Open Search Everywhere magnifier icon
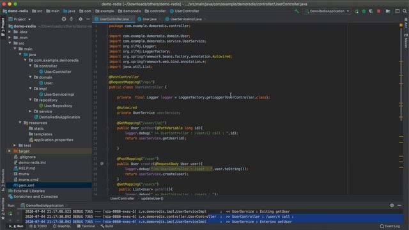Image resolution: width=409 pixels, height=230 pixels. pos(405,11)
